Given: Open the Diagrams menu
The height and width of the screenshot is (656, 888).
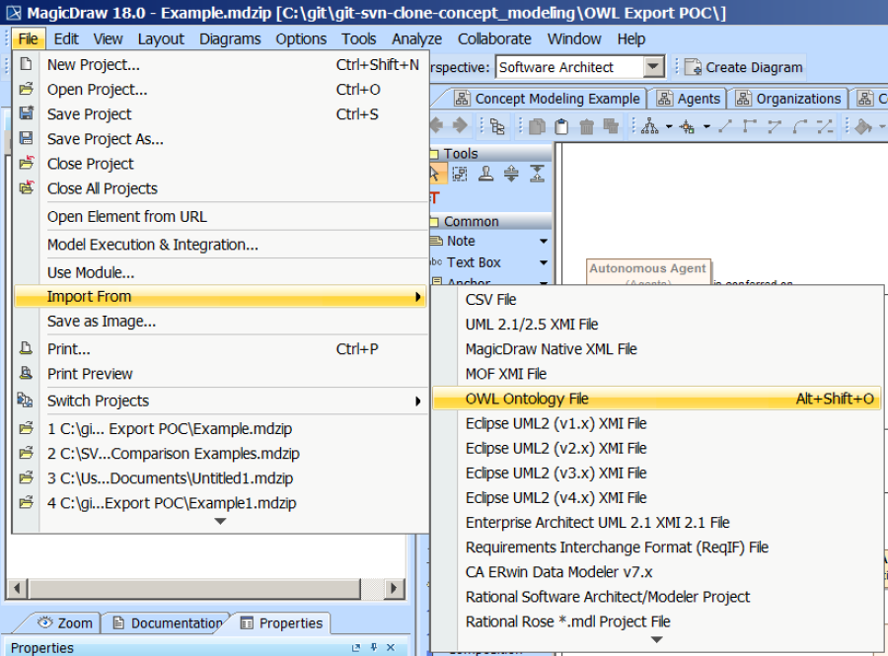Looking at the screenshot, I should [230, 39].
